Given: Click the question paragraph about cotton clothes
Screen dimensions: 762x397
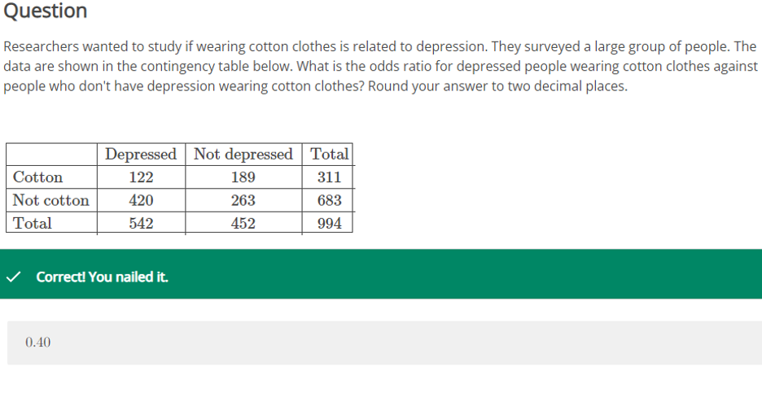Looking at the screenshot, I should coord(380,66).
